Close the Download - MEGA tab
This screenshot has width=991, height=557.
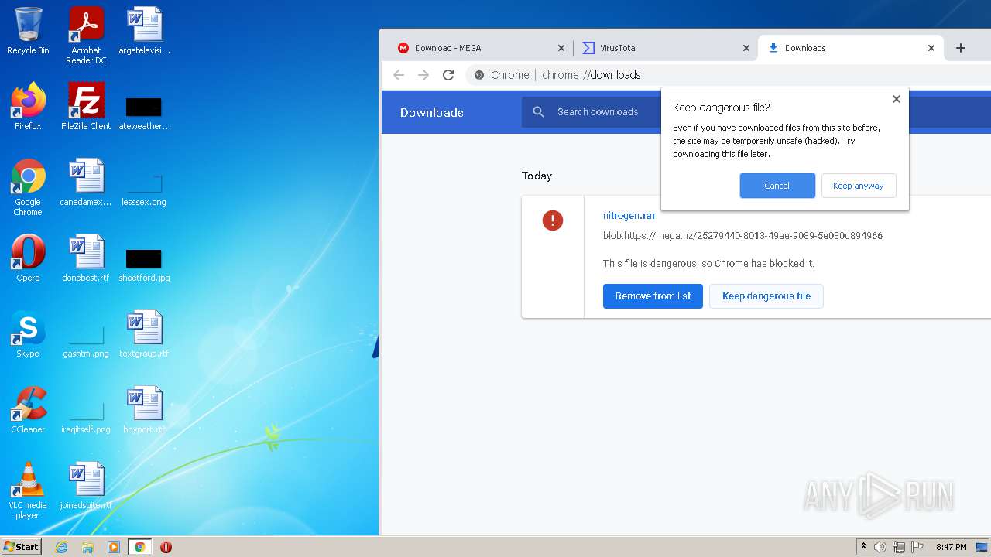561,48
